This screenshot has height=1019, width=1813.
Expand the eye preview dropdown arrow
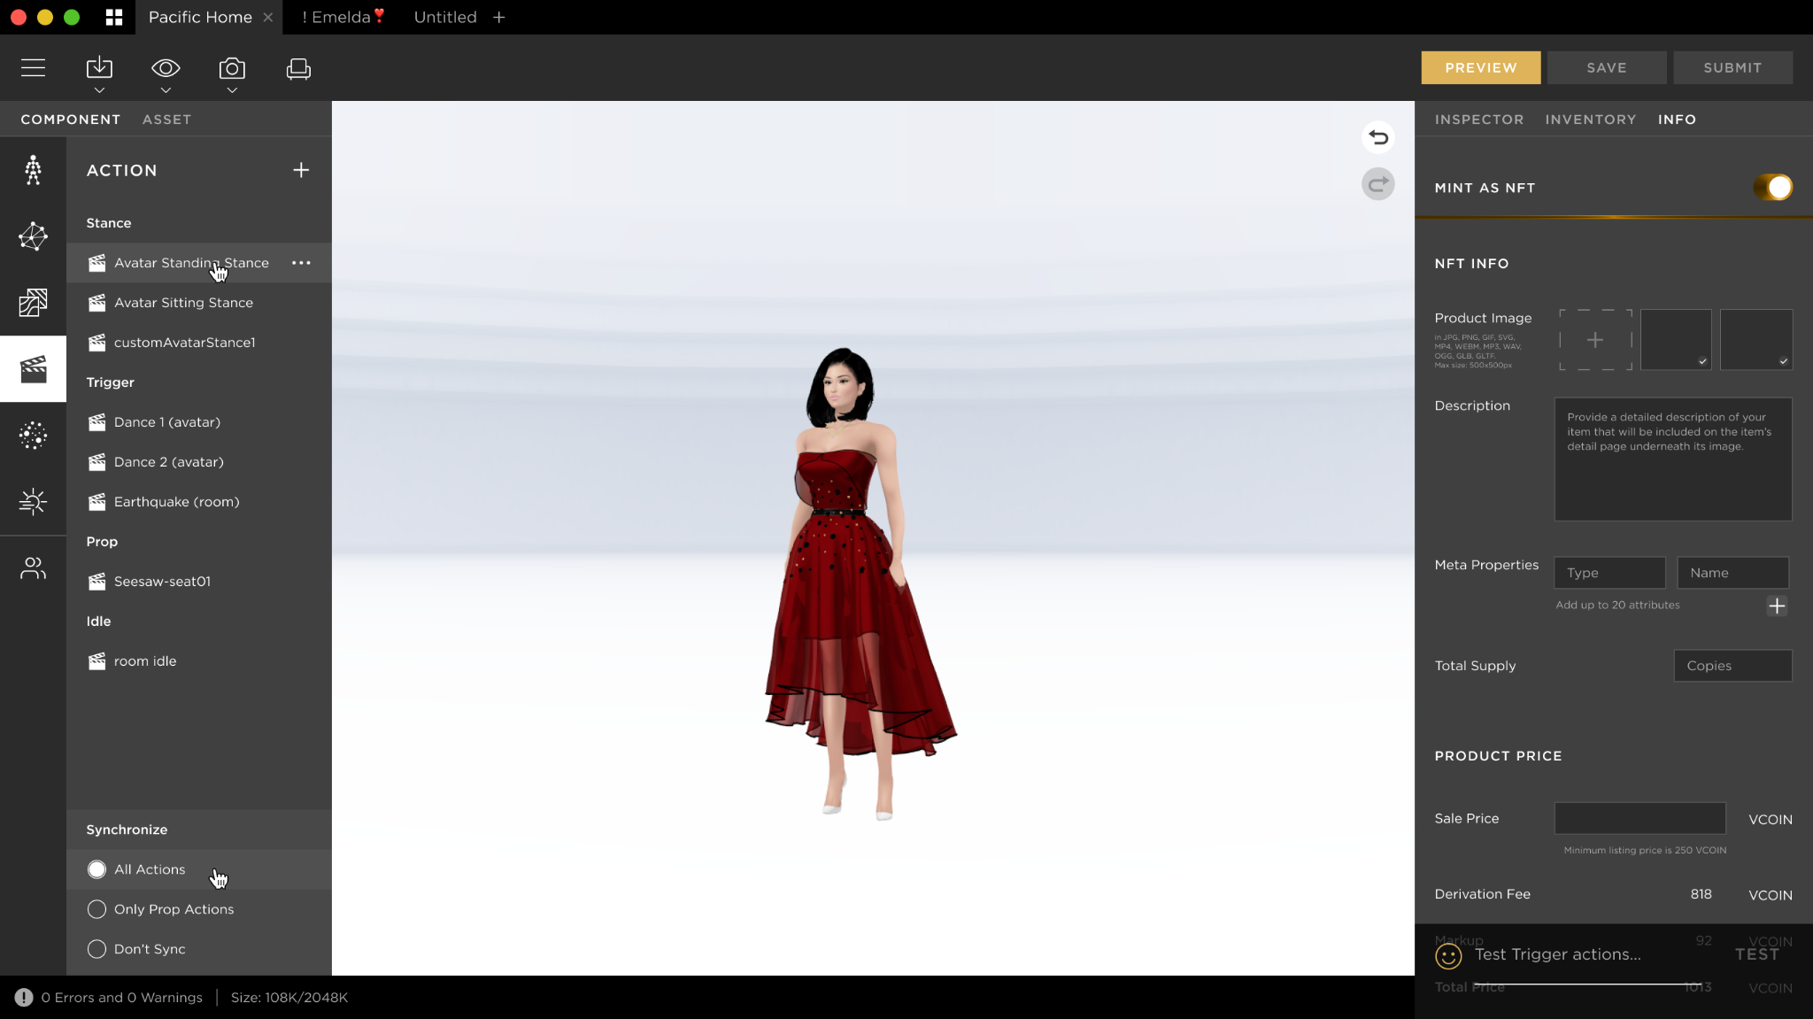click(x=165, y=89)
